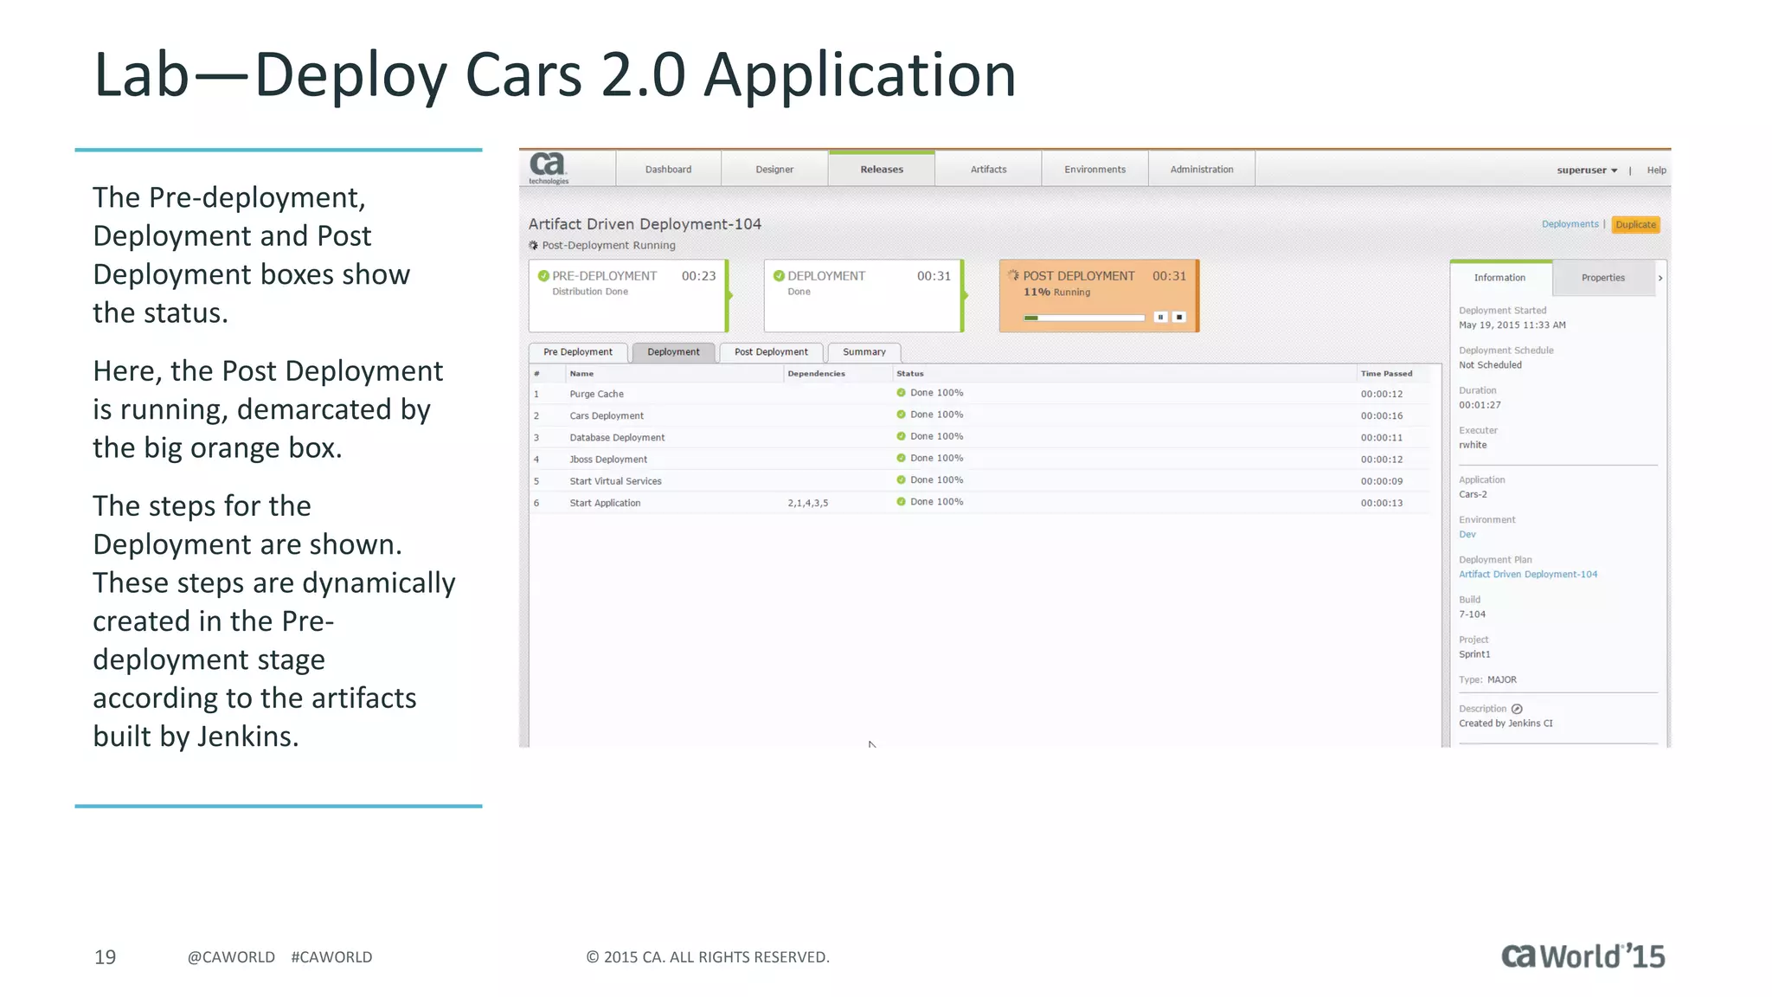Click the Duration value 00:01:27
Image resolution: width=1772 pixels, height=997 pixels.
(x=1480, y=405)
